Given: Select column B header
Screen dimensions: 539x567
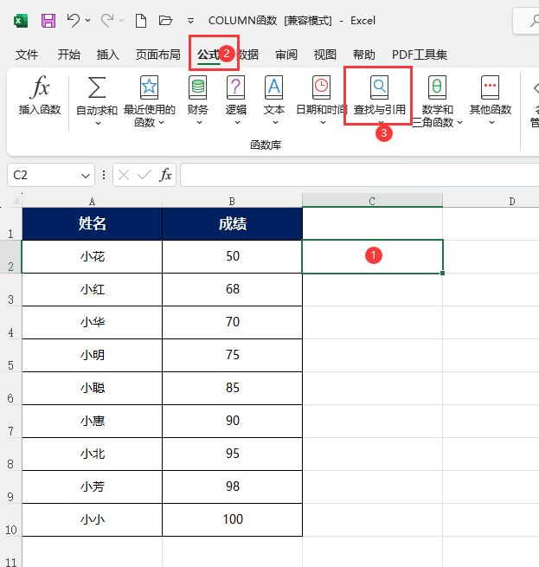Looking at the screenshot, I should [x=232, y=201].
